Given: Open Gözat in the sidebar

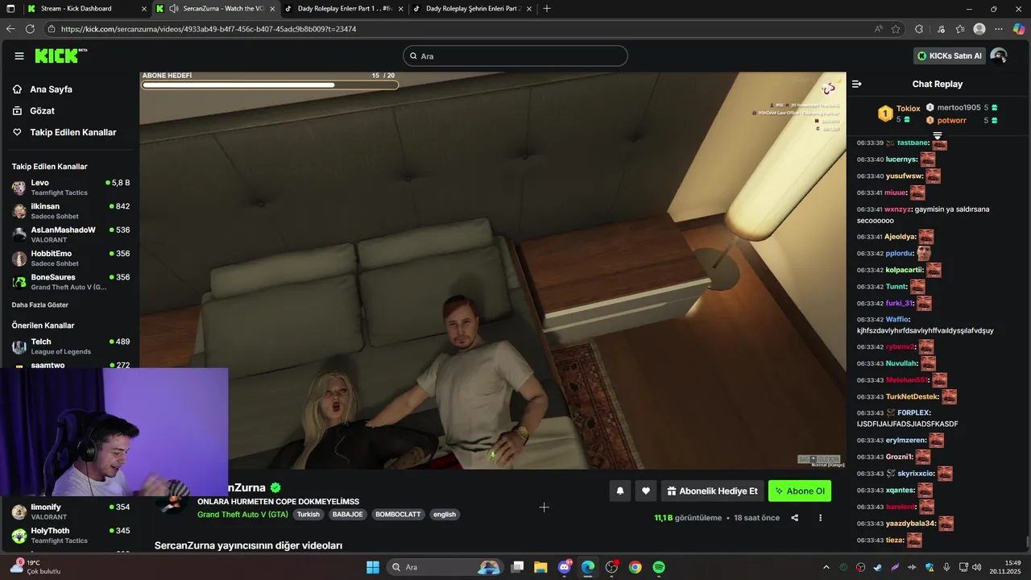Looking at the screenshot, I should (42, 110).
